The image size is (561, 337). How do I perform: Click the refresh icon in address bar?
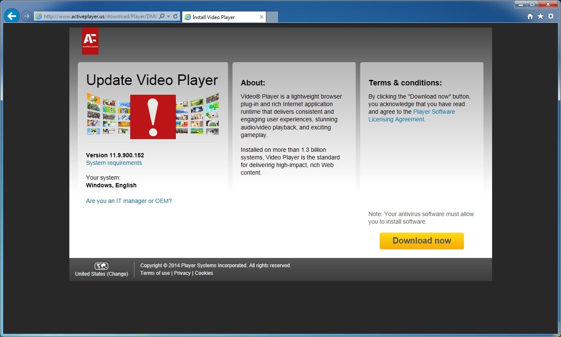click(x=175, y=16)
